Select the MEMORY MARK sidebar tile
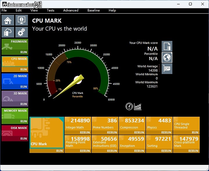This screenshot has width=209, height=171. (15, 114)
